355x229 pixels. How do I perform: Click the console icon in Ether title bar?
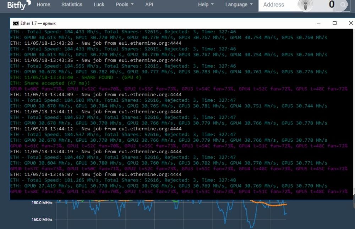coord(16,23)
